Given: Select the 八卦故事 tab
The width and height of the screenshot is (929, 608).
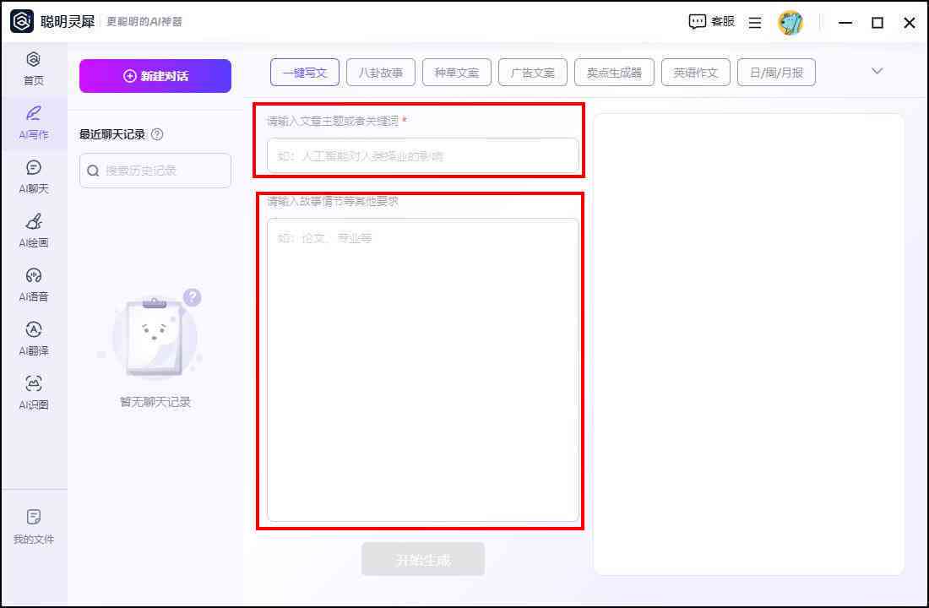Looking at the screenshot, I should click(380, 73).
